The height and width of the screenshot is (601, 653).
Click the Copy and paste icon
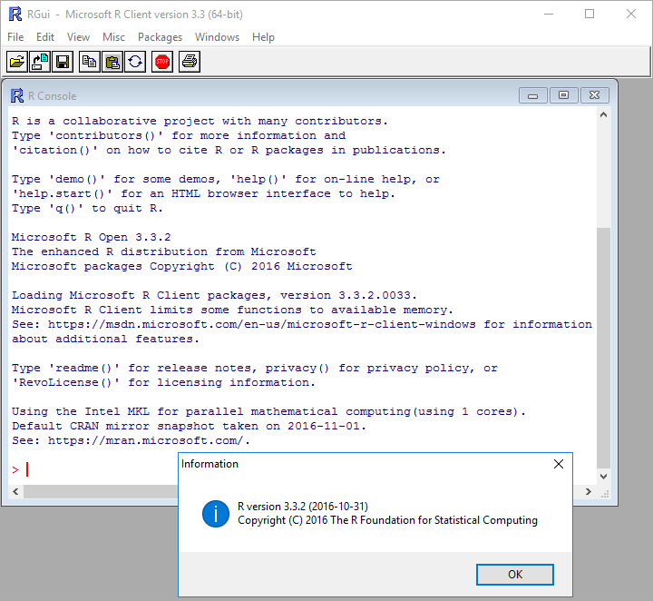(x=135, y=62)
